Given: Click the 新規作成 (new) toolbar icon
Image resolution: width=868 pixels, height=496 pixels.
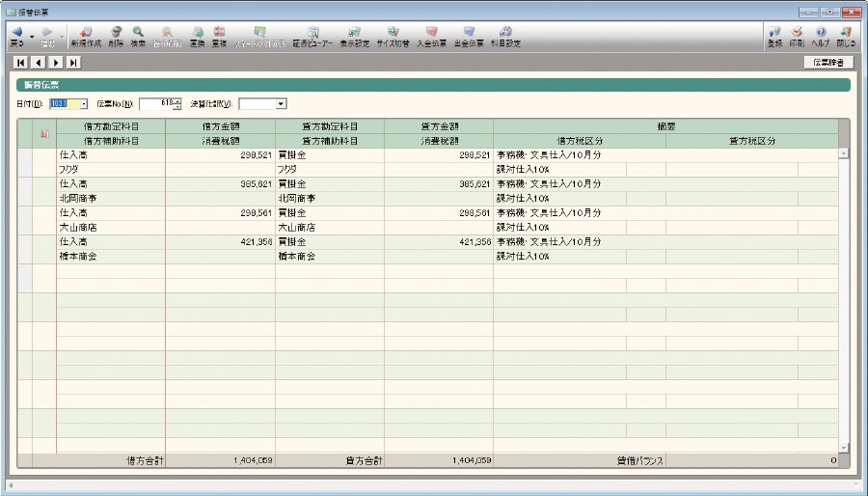Looking at the screenshot, I should 85,36.
